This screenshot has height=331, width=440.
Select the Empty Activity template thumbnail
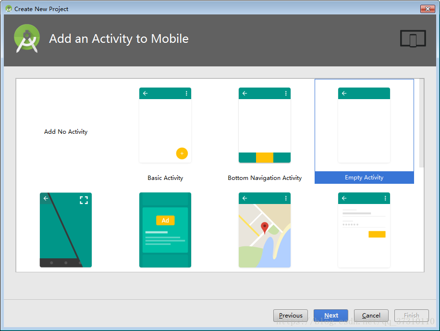[364, 125]
